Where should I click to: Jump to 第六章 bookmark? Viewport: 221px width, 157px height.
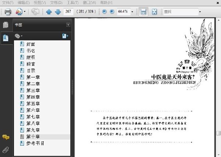click(33, 110)
